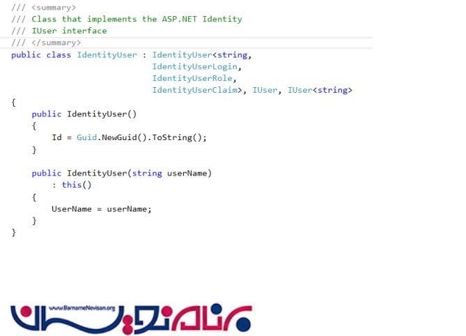Viewport: 466px width, 336px height.
Task: Click the opening <summary> comment tag
Action: click(x=54, y=8)
